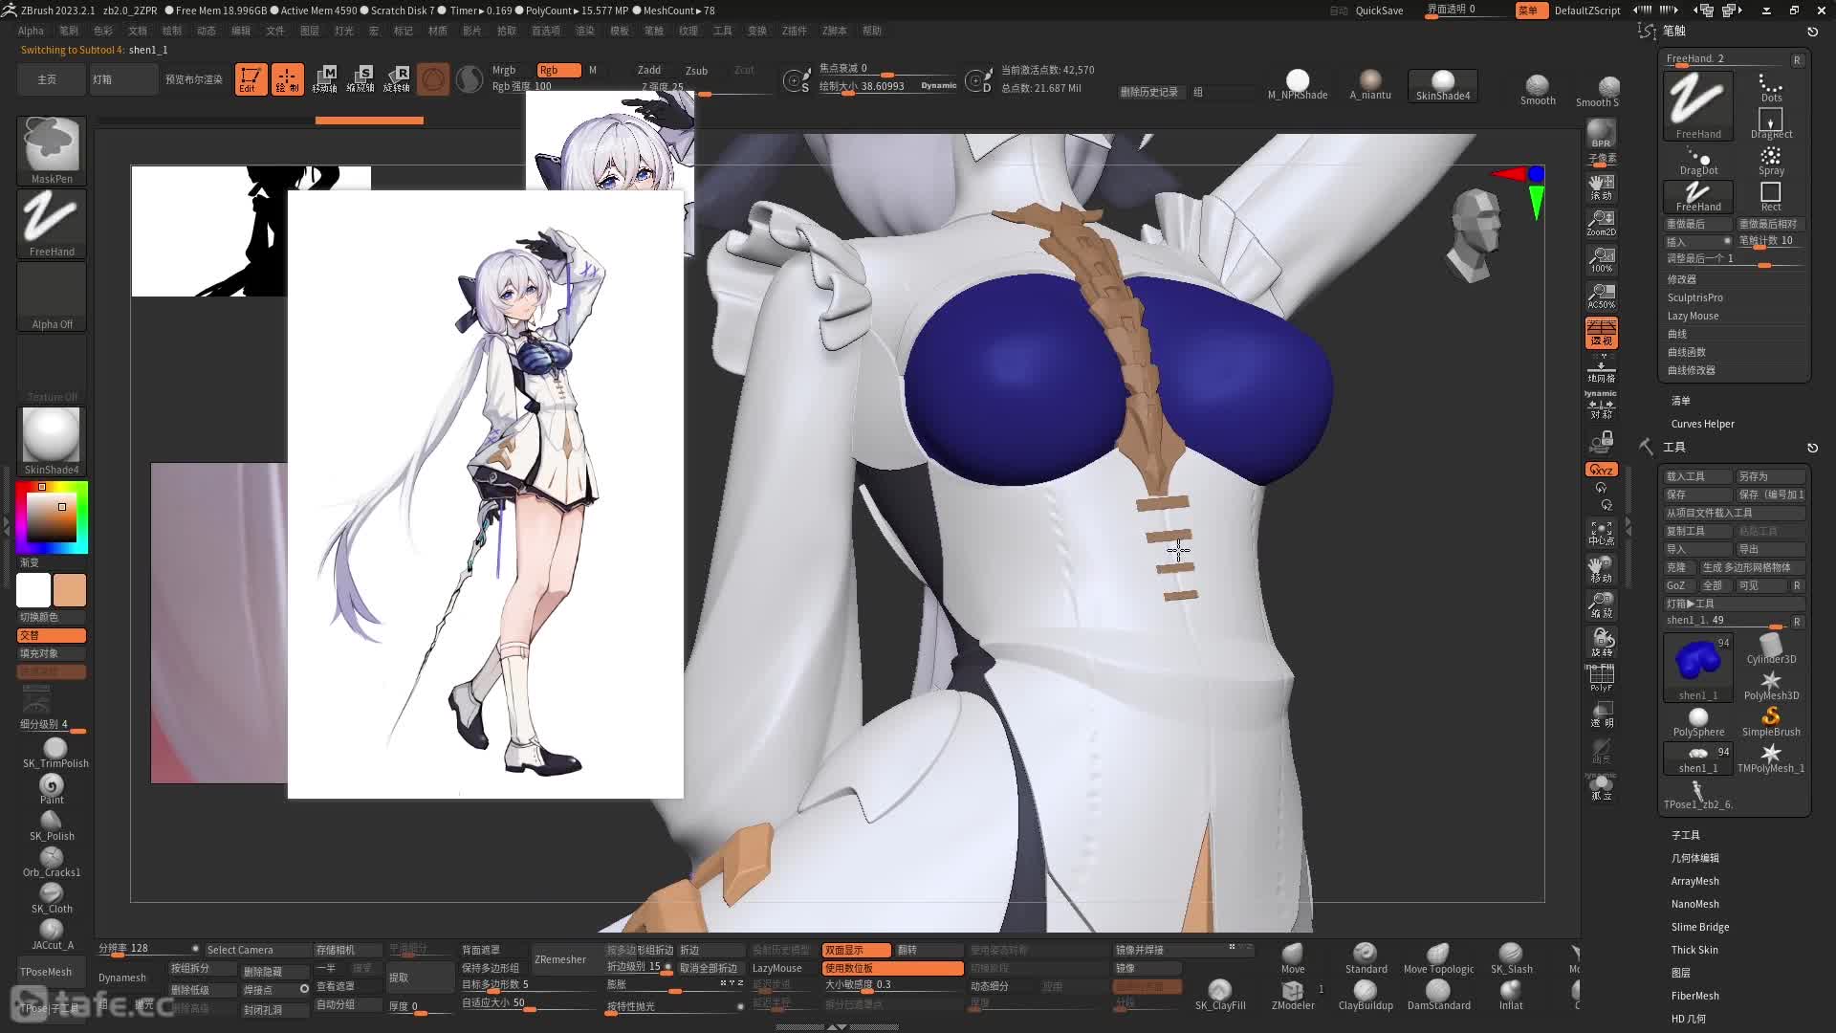Viewport: 1836px width, 1033px height.
Task: Select the Rect stroke type
Action: coord(1771,196)
